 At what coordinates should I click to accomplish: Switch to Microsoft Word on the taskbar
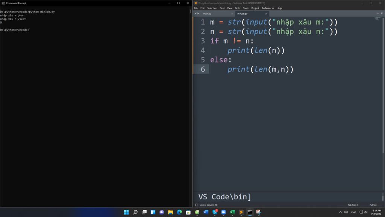pyautogui.click(x=206, y=212)
